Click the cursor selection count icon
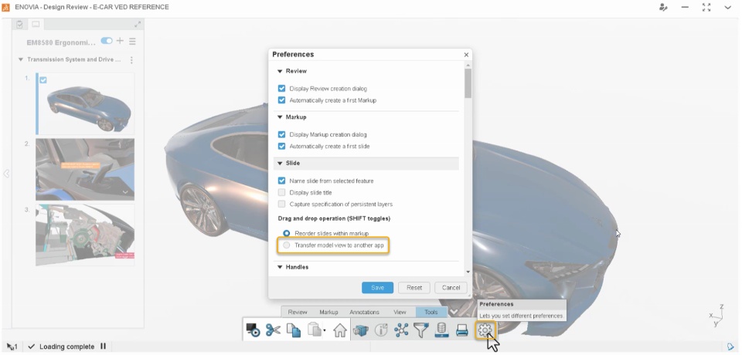 point(12,347)
